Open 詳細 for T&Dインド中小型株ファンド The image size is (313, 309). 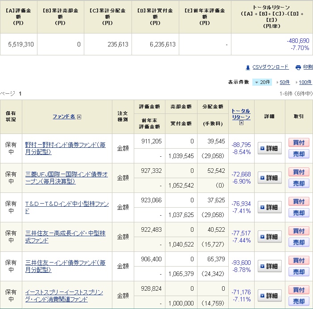pyautogui.click(x=269, y=207)
